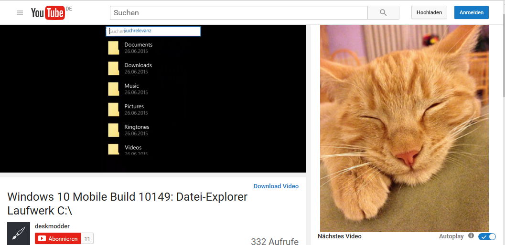Click the Music folder icon in video
This screenshot has width=505, height=245.
click(113, 89)
